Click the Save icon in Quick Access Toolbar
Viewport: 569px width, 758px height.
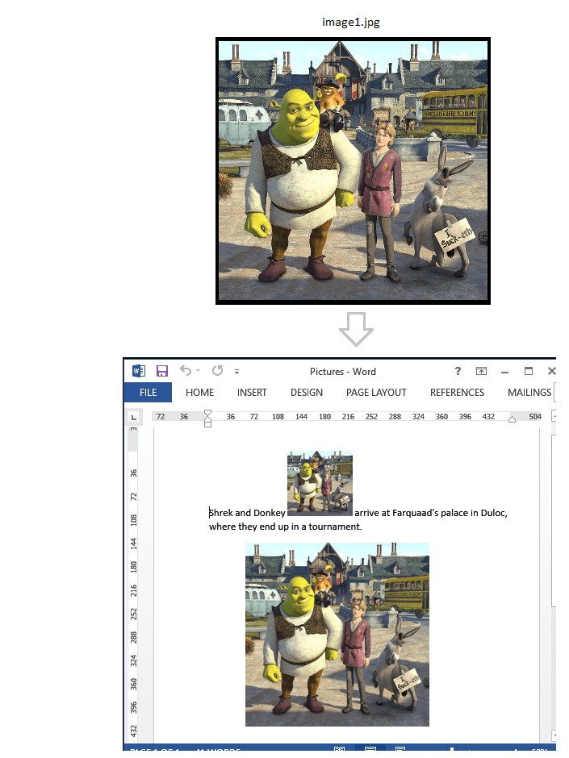161,371
